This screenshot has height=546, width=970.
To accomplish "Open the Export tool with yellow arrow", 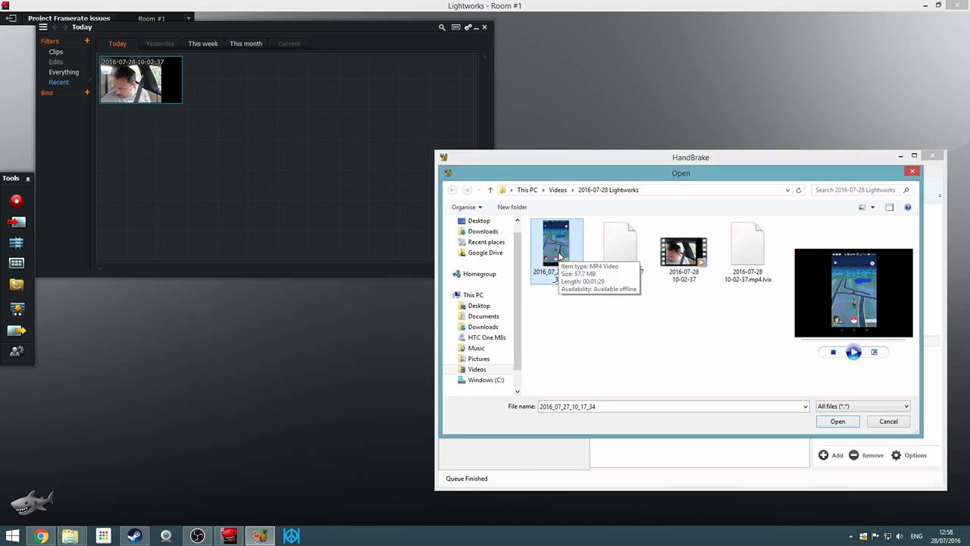I will coord(16,331).
